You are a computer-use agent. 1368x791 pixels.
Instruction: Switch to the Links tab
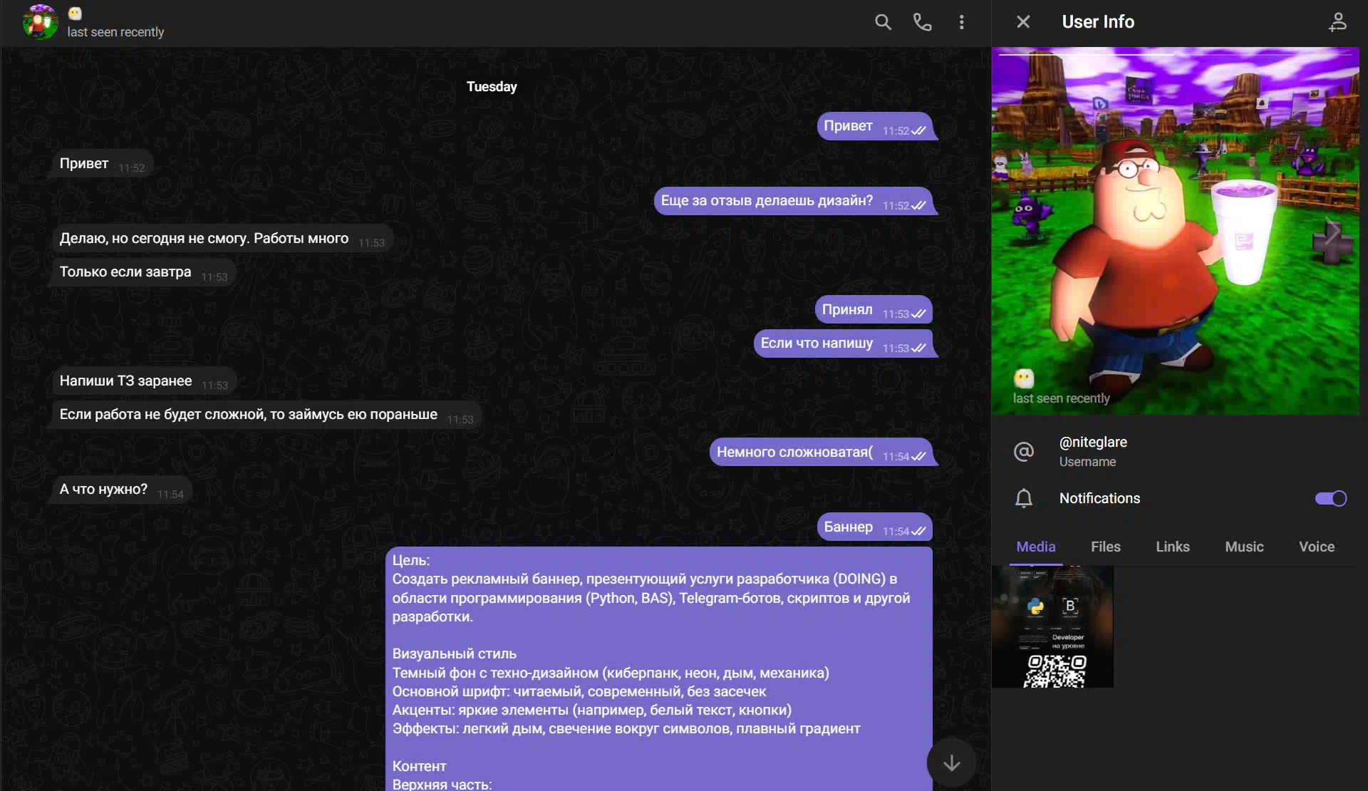tap(1173, 547)
